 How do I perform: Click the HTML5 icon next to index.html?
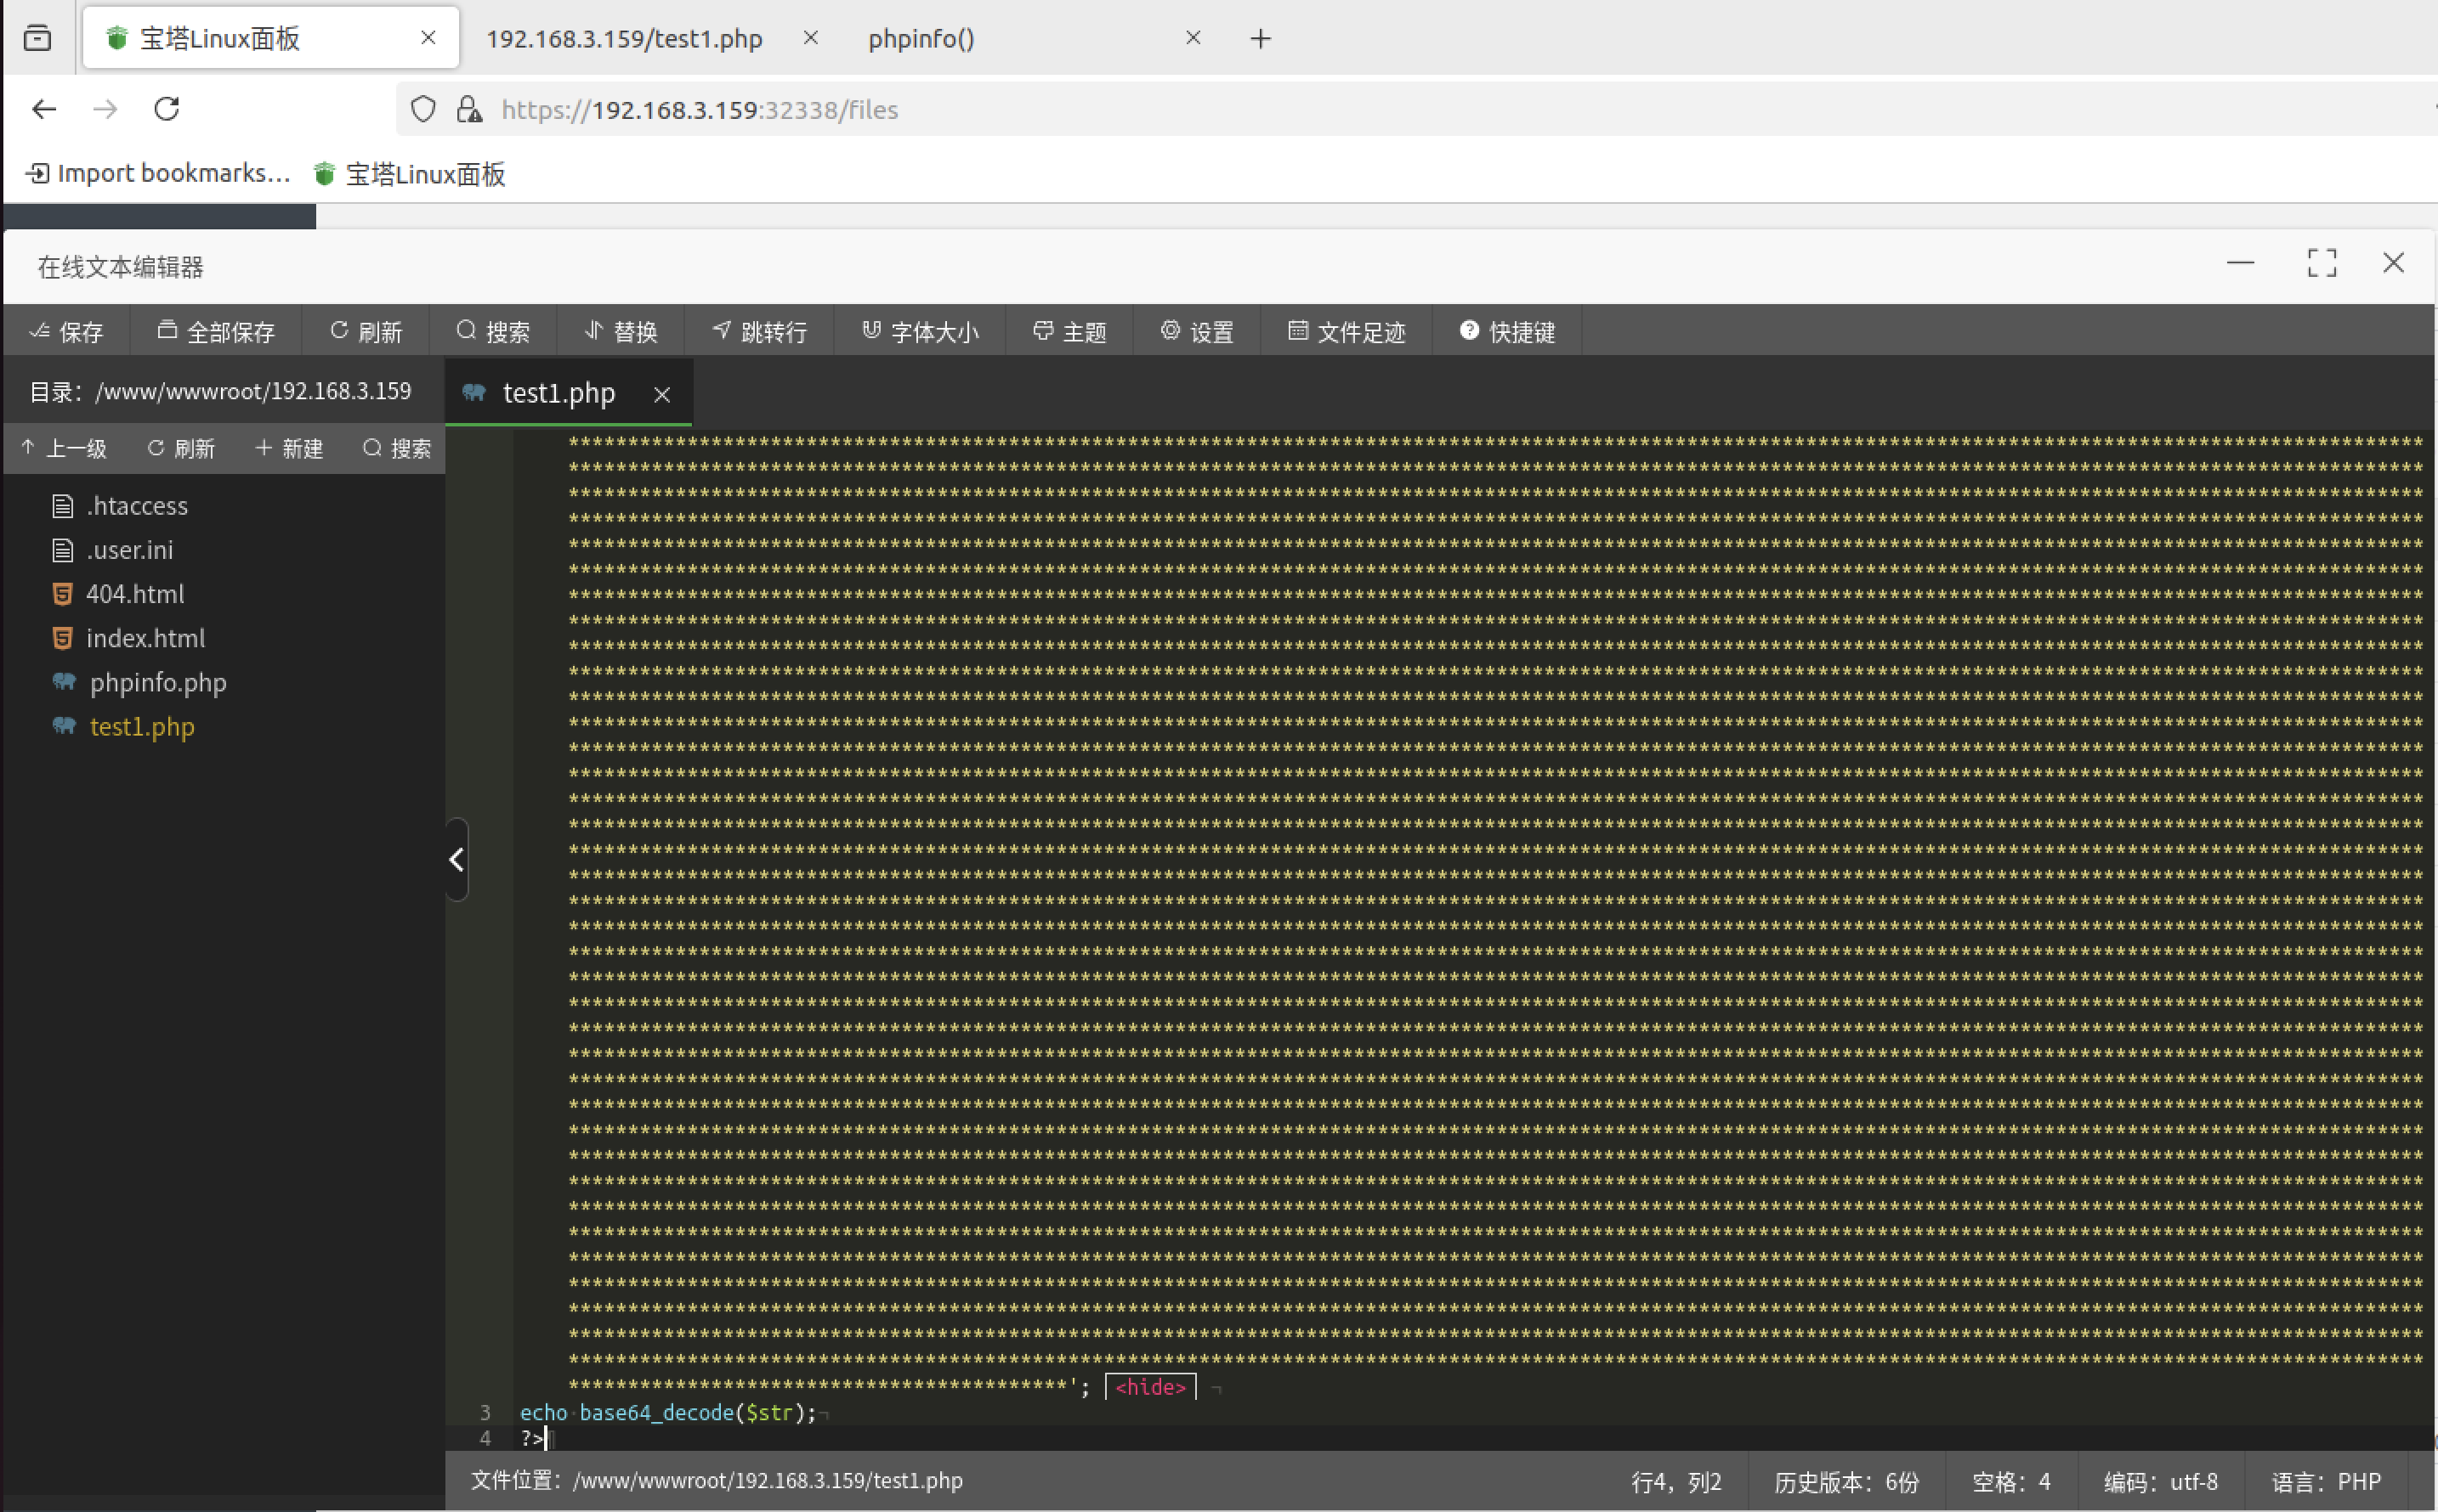pos(62,638)
